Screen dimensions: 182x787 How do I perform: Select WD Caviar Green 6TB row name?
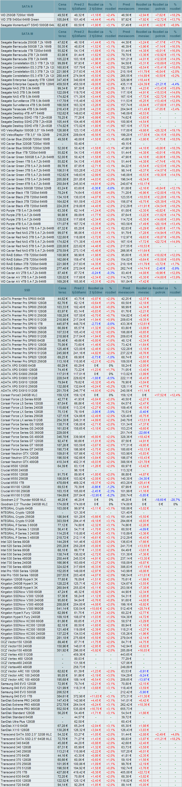pos(25,184)
